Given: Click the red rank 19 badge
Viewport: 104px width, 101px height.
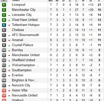Looking at the screenshot, I should pos(4,95).
